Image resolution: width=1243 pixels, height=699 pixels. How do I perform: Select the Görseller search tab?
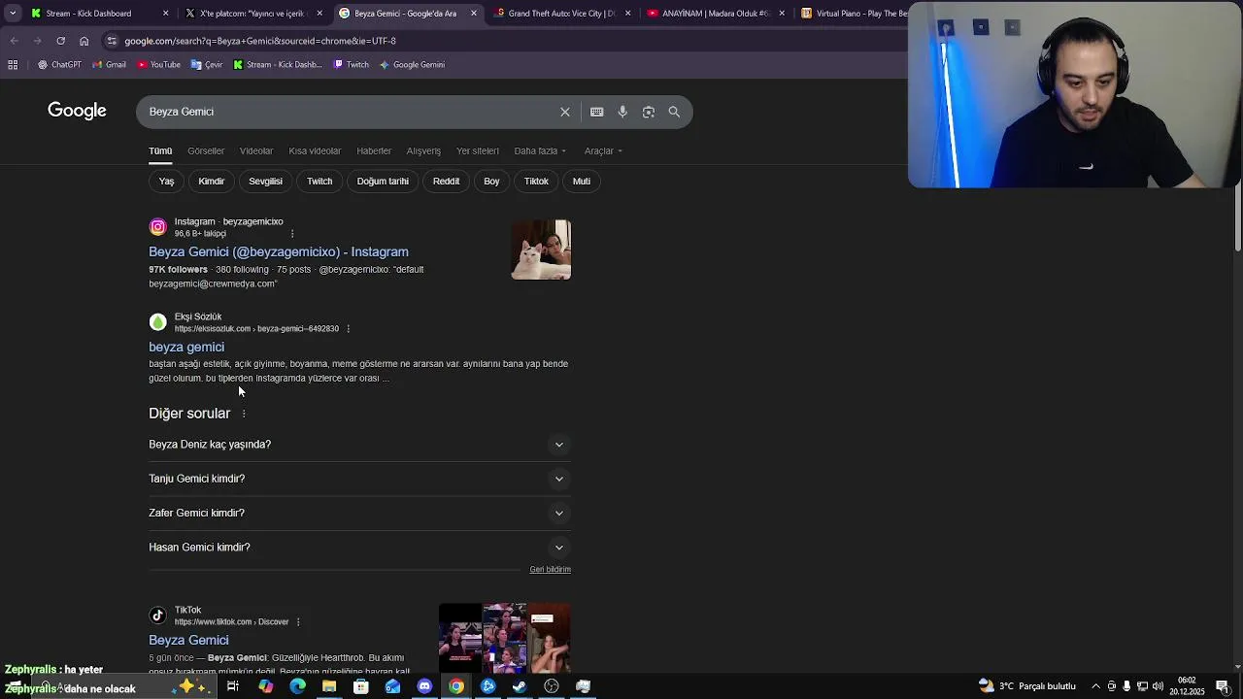pos(206,151)
